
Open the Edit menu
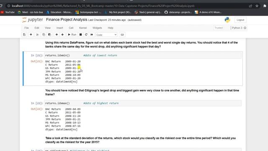37,28
